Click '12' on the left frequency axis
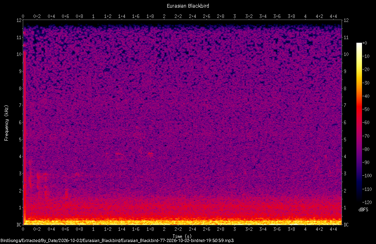The height and width of the screenshot is (244, 376). click(x=19, y=20)
